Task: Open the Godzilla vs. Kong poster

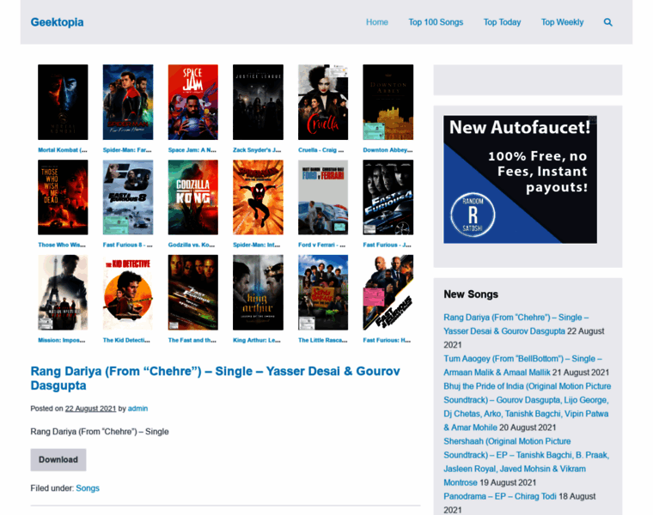Action: 192,197
